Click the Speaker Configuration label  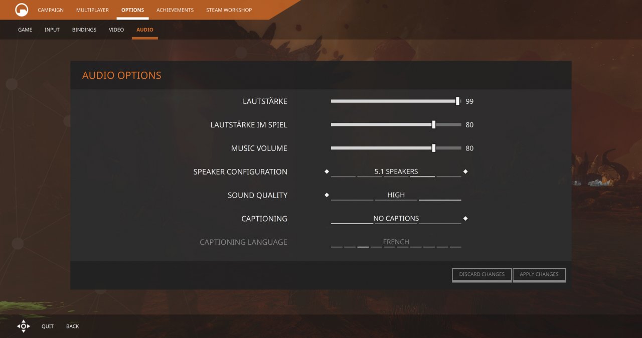[240, 172]
